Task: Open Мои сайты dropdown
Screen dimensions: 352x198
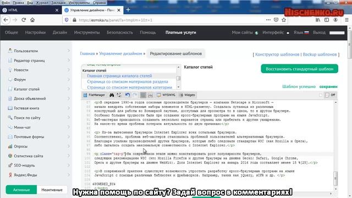Action: coord(245,32)
